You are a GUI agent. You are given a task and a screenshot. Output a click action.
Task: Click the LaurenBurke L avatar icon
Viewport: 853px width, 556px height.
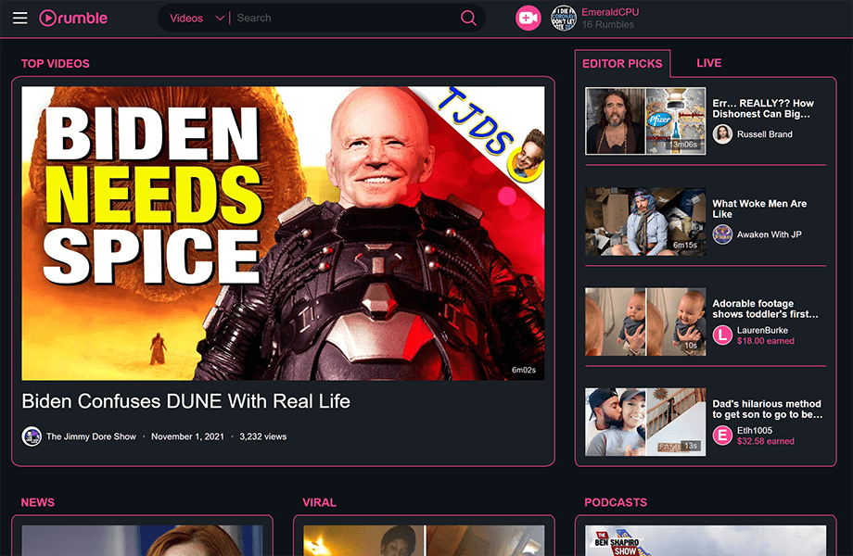coord(722,335)
